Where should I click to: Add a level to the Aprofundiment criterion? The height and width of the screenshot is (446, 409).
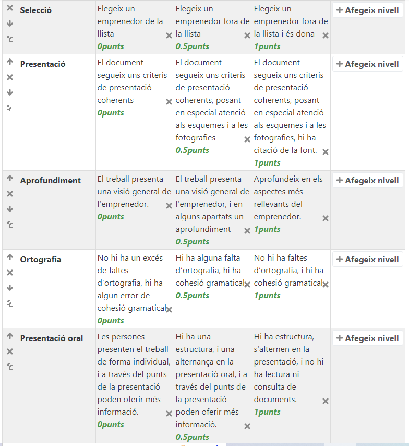[x=368, y=181]
